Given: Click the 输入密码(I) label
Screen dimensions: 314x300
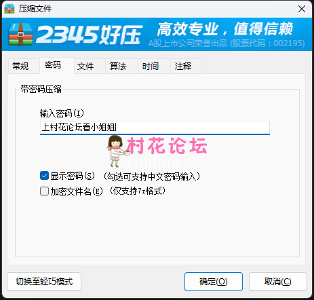Looking at the screenshot, I should 62,113.
